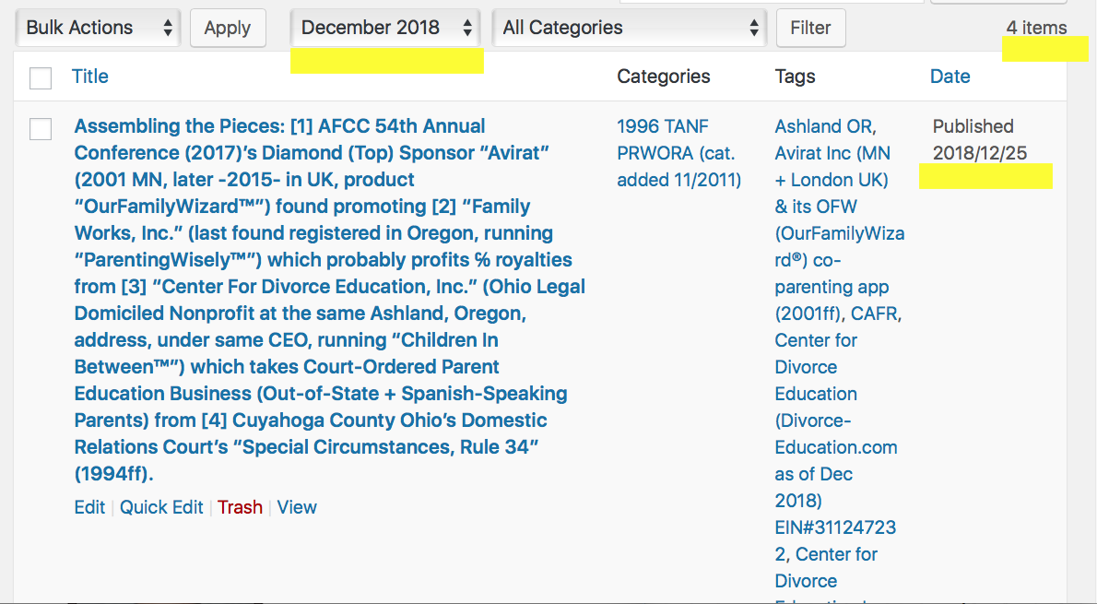Tick the select-all checkbox beside Title
Screen dimensions: 1097x604
click(x=41, y=77)
